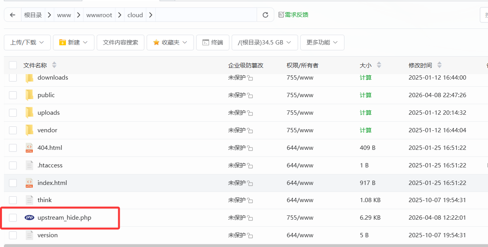Click lock icon in the index.html row
488x247 pixels.
click(250, 183)
